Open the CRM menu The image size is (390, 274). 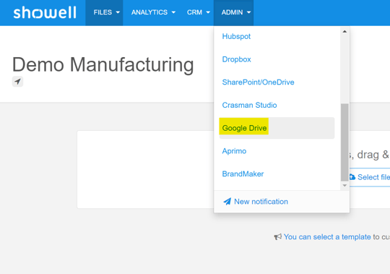coord(198,13)
